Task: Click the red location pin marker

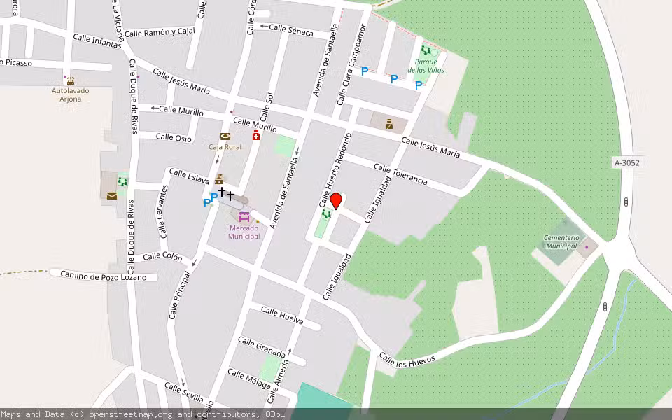Action: pyautogui.click(x=337, y=201)
